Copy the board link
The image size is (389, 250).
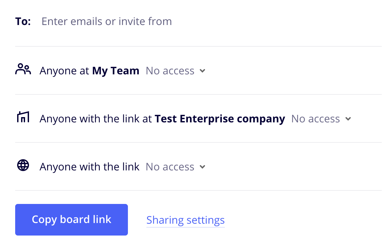72,219
